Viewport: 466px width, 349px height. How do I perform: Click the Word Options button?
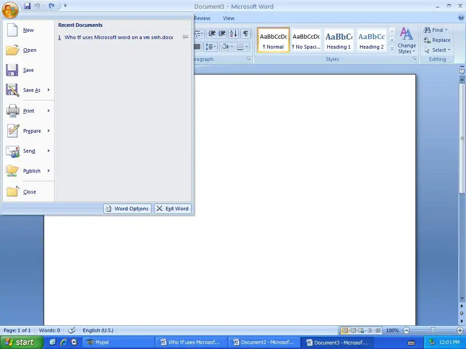pyautogui.click(x=127, y=209)
